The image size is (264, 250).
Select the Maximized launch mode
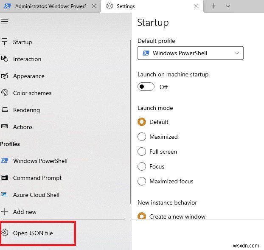pos(142,137)
